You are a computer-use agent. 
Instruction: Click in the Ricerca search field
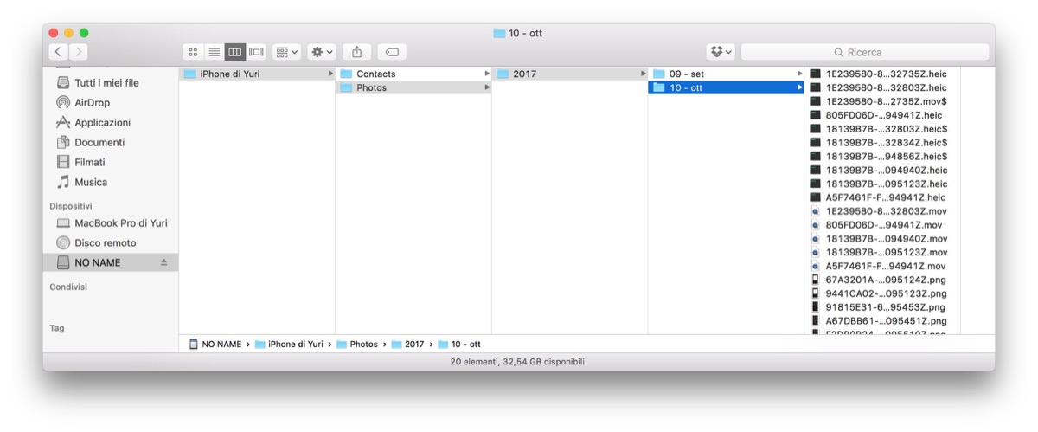865,52
